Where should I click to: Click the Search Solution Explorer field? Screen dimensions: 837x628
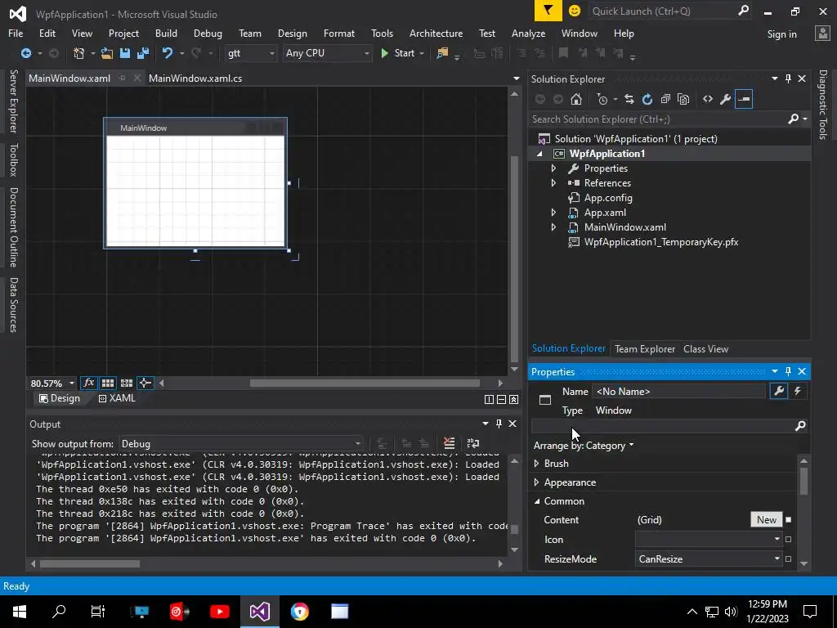pos(658,119)
